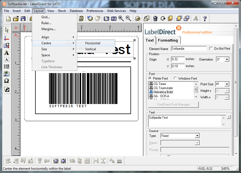Viewport: 241px width, 173px height.
Task: Select the palm tree image tool
Action: [7, 74]
